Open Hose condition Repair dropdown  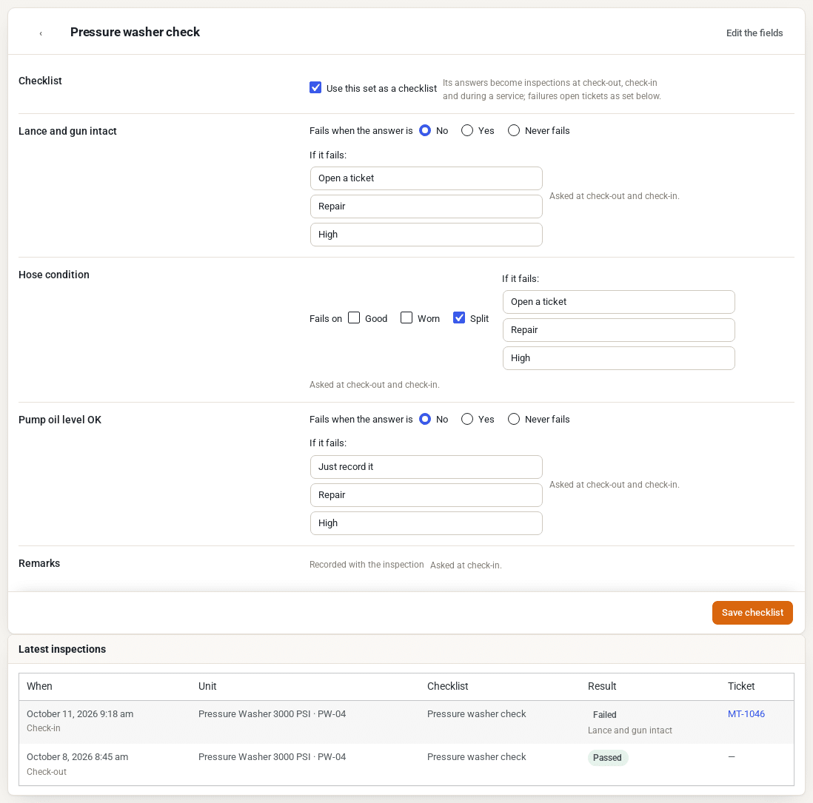pyautogui.click(x=618, y=330)
